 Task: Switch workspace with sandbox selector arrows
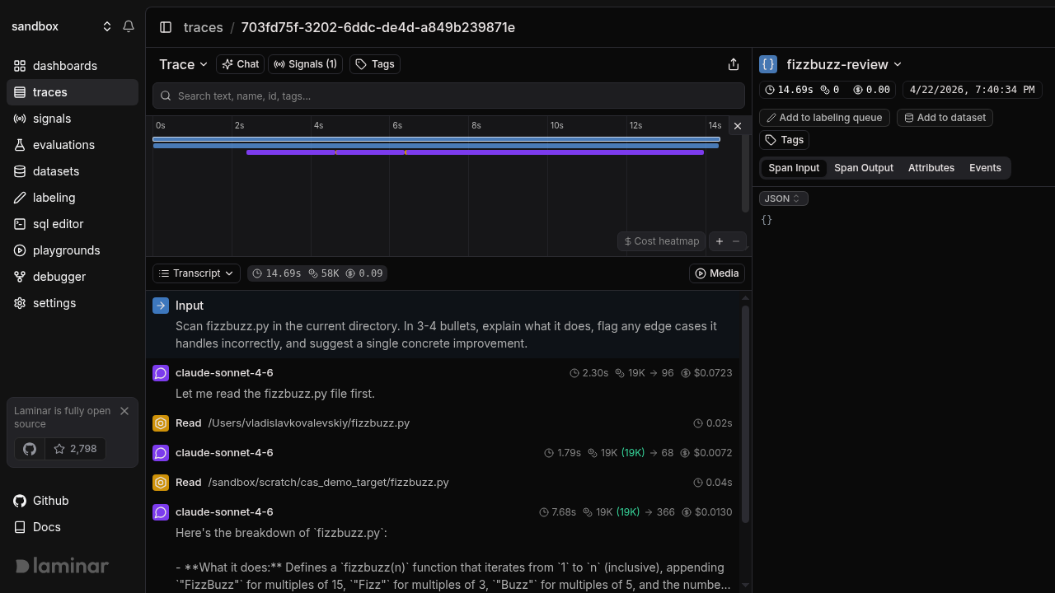point(107,26)
